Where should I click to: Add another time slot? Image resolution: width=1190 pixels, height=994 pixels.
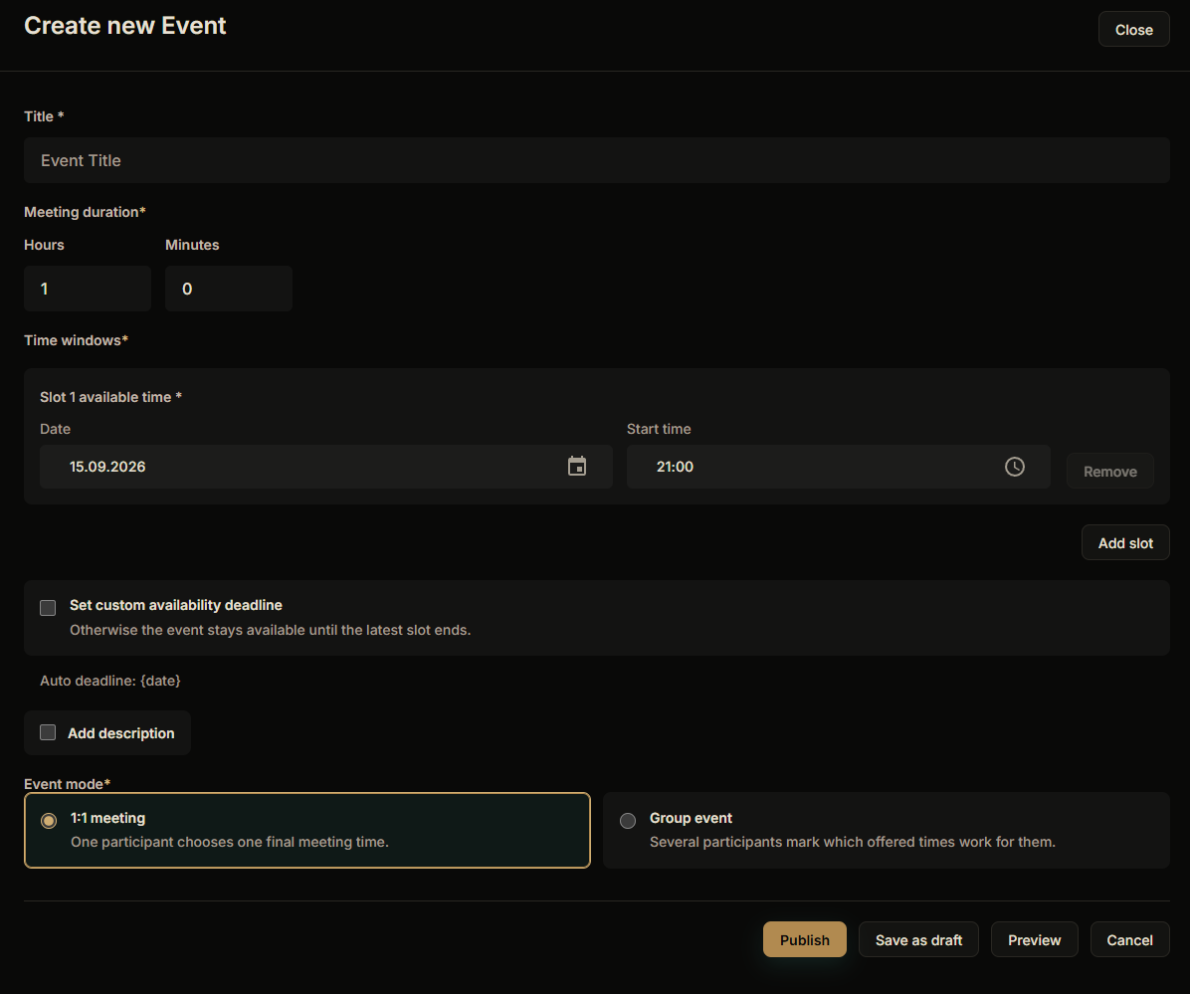(1125, 542)
